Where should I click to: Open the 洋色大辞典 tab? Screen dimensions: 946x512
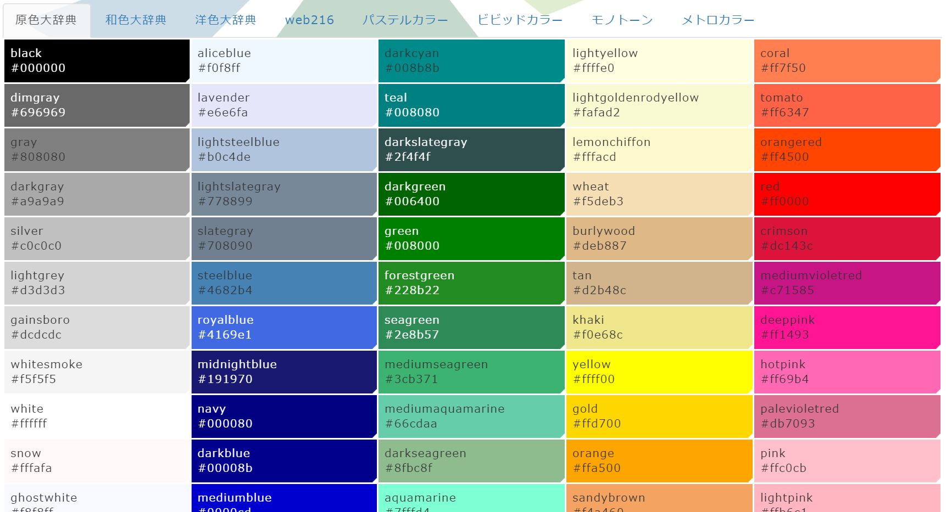coord(226,19)
